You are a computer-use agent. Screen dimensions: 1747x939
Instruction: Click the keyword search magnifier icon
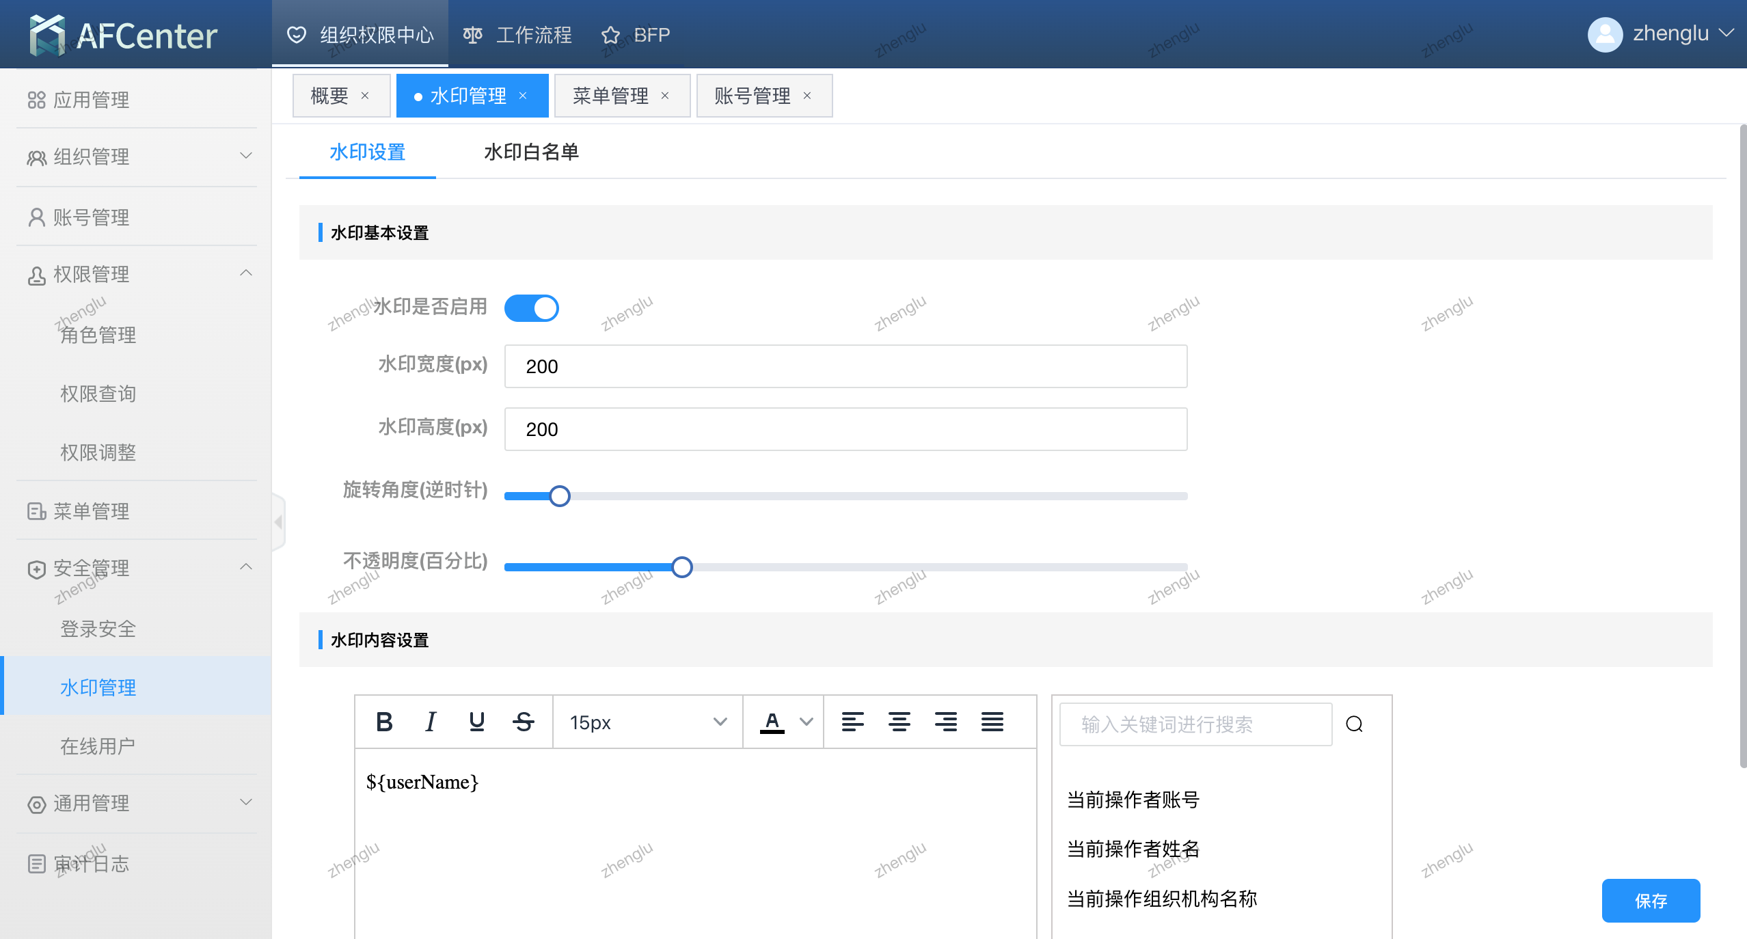tap(1354, 724)
